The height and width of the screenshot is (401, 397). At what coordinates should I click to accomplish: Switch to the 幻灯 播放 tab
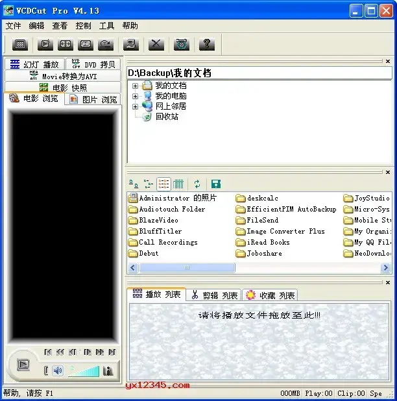[x=34, y=64]
